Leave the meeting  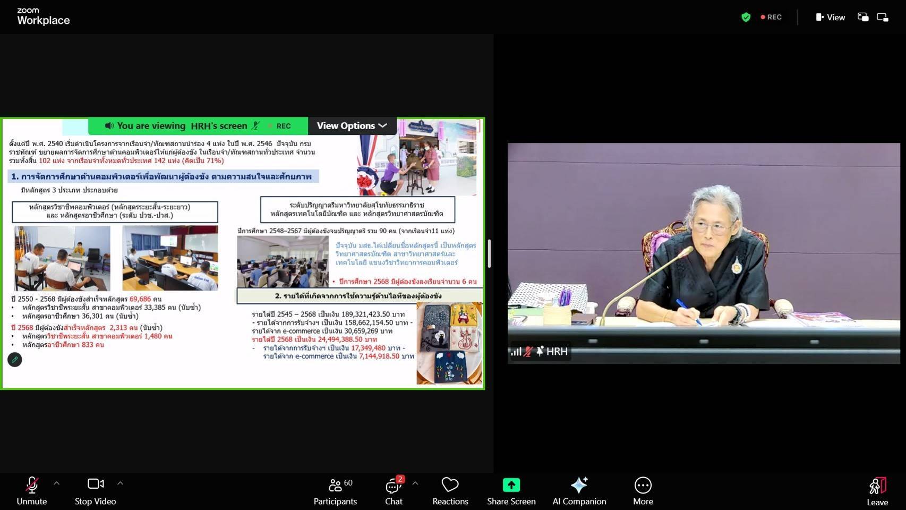[877, 491]
